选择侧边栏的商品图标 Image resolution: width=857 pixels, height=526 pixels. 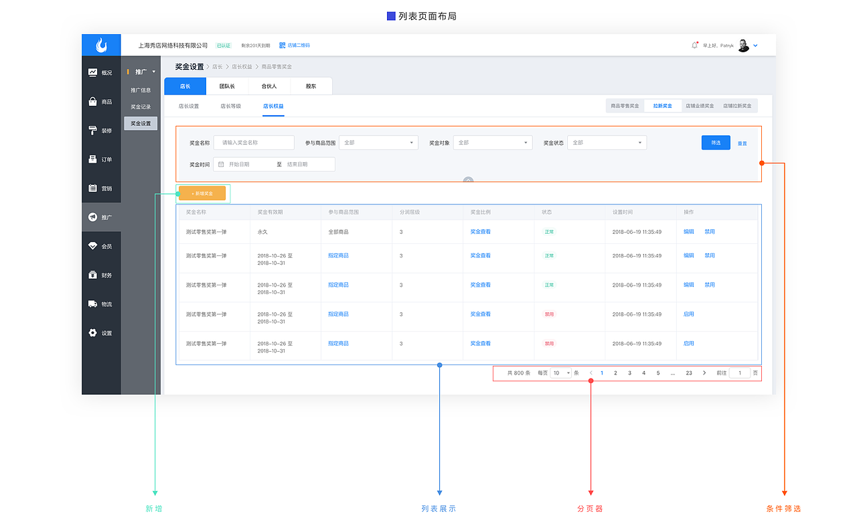[94, 101]
